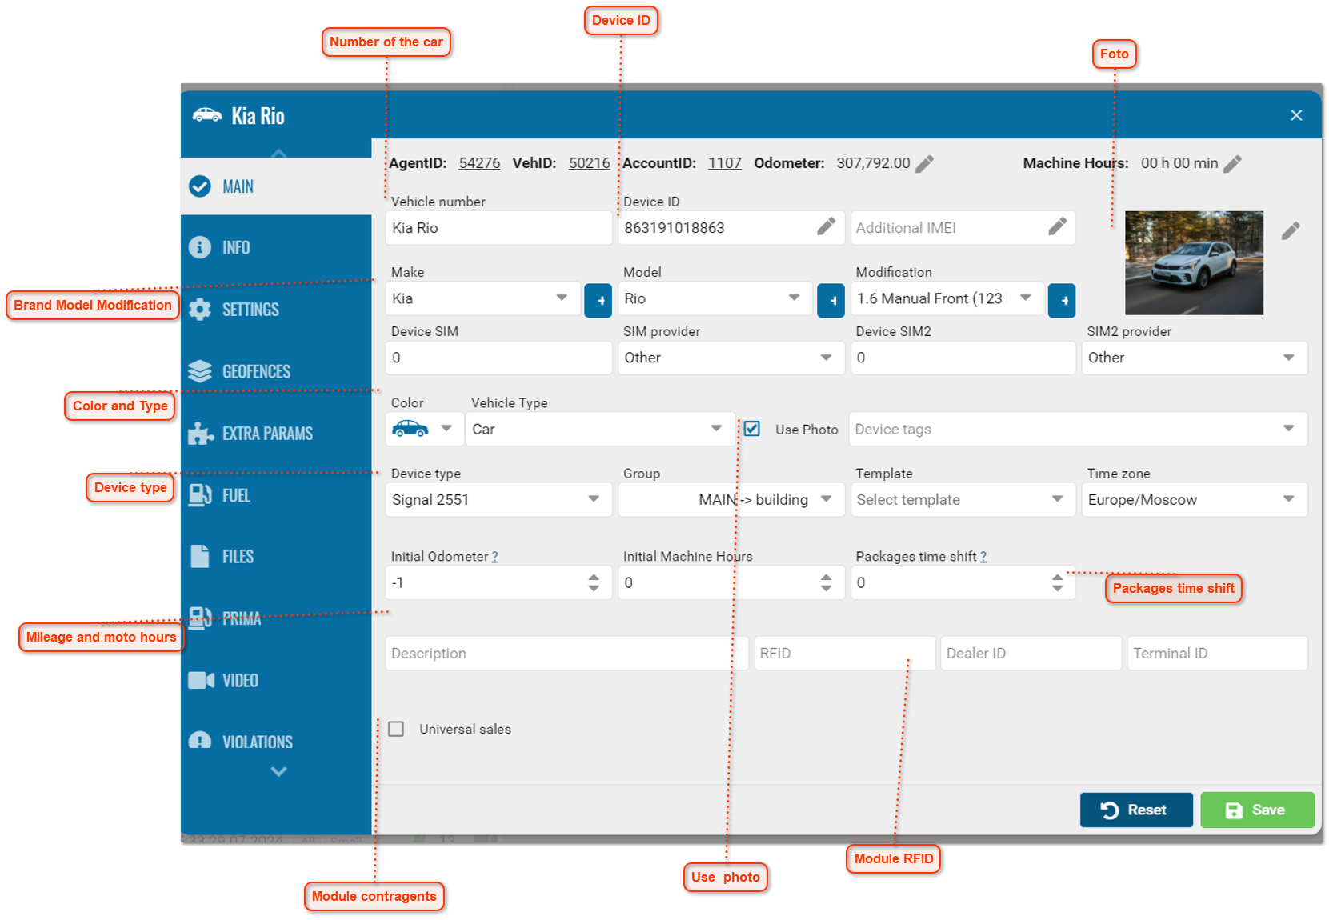
Task: Open the SIM2 provider dropdown
Action: [1195, 358]
